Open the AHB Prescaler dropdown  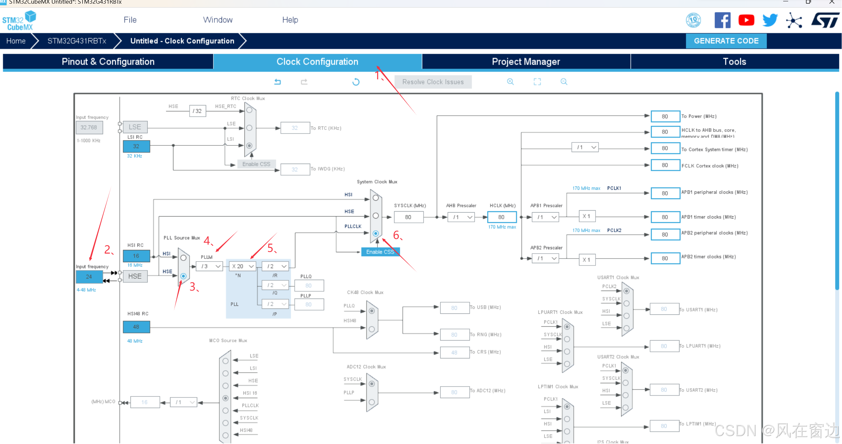pyautogui.click(x=461, y=217)
